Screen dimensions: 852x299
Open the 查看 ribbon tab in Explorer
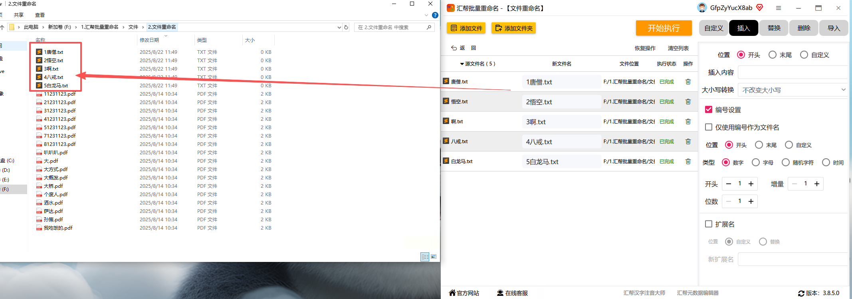40,15
